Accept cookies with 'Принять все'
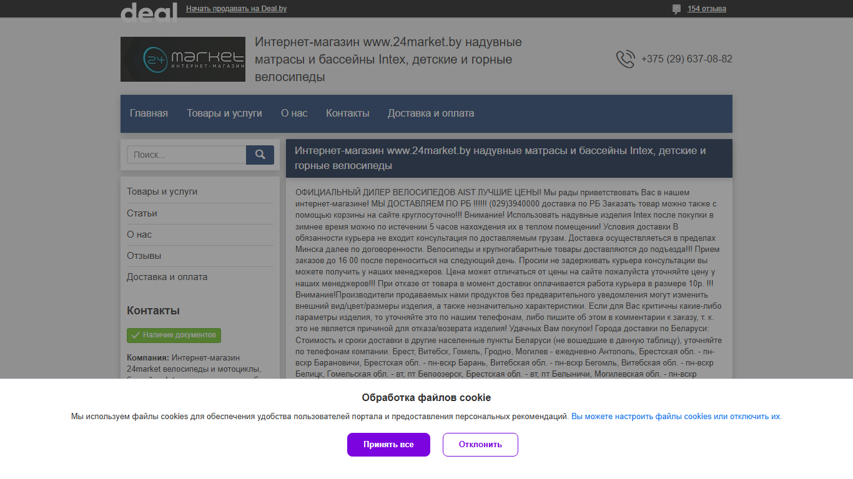 (388, 445)
